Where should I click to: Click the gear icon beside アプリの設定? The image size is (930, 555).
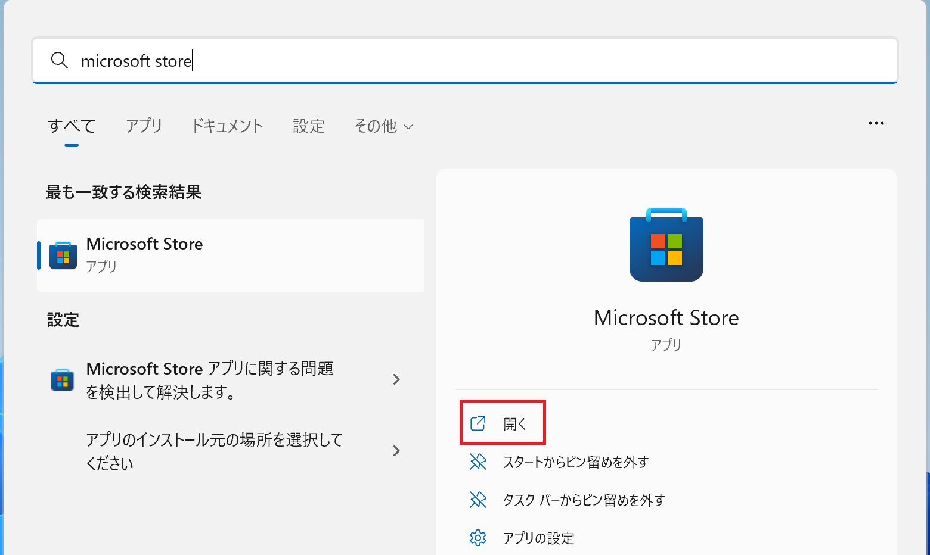478,538
